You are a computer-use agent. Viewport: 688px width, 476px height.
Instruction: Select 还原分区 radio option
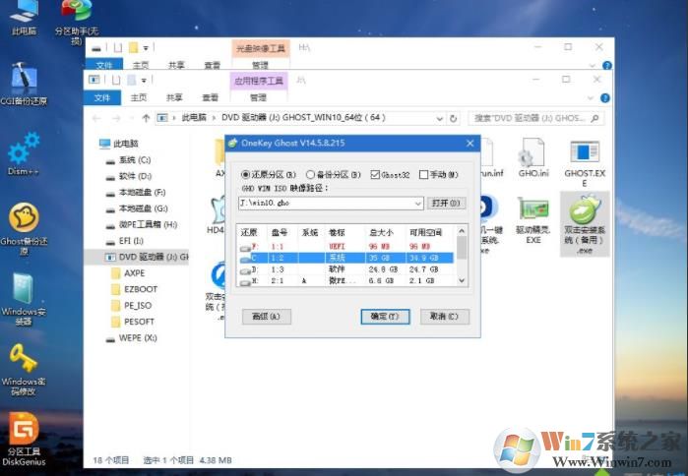click(x=269, y=174)
